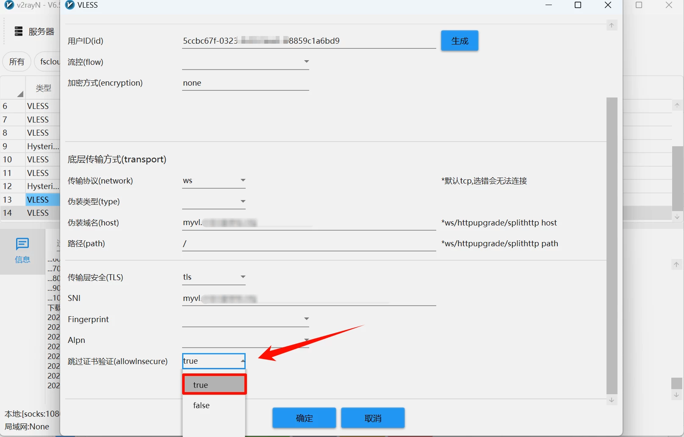
Task: Minimize the VLESS dialog window
Action: coord(548,5)
